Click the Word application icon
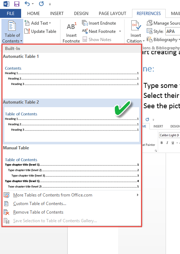Image resolution: width=180 pixels, height=254 pixels. (x=6, y=4)
